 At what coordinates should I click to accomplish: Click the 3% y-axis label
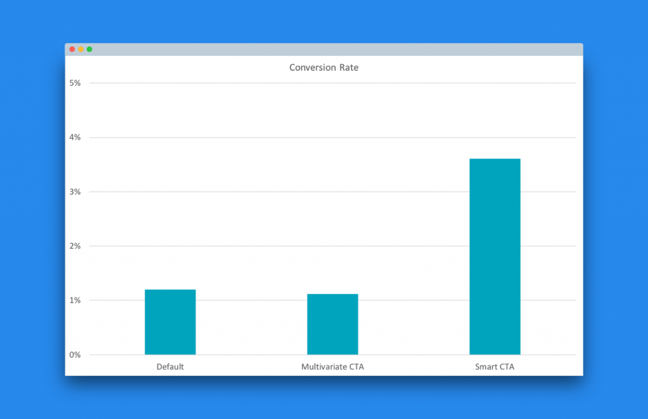tap(75, 191)
